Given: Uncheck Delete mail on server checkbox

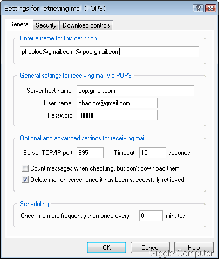Looking at the screenshot, I should point(25,180).
